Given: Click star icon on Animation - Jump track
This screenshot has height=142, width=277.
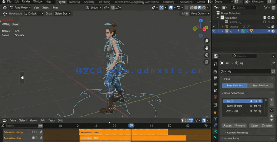Looking at the screenshot, I should pos(41,132).
